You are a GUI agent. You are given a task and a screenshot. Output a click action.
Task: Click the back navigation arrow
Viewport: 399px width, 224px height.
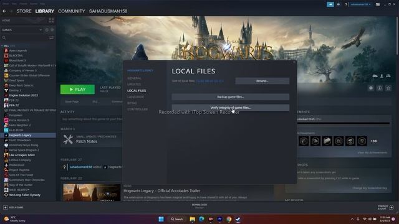click(x=4, y=11)
